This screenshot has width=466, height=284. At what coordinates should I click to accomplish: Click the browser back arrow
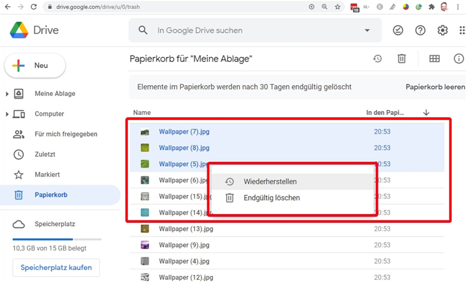[x=8, y=6]
